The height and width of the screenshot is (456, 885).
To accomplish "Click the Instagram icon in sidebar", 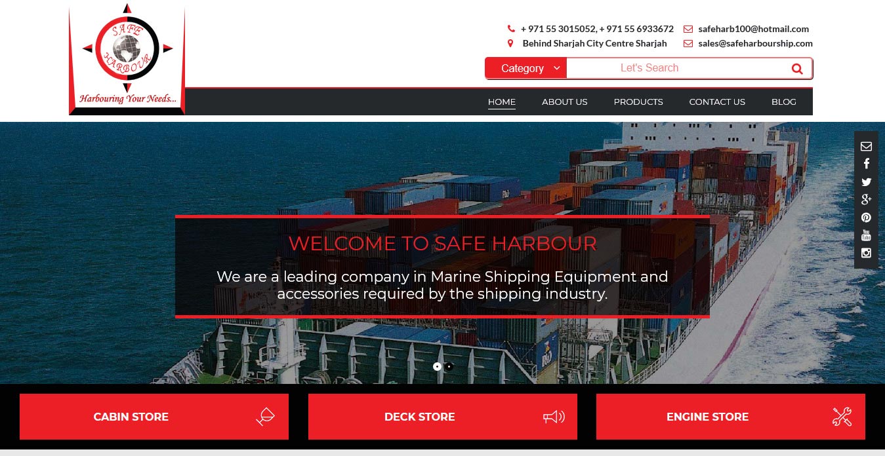I will click(866, 253).
